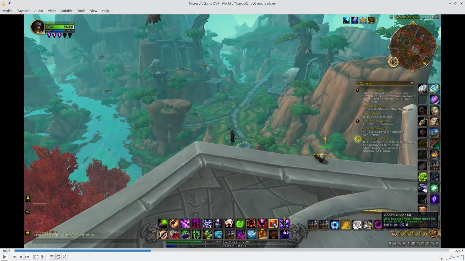The image size is (465, 261).
Task: Click the Goblin Glider Kit tooltip title
Action: click(398, 215)
